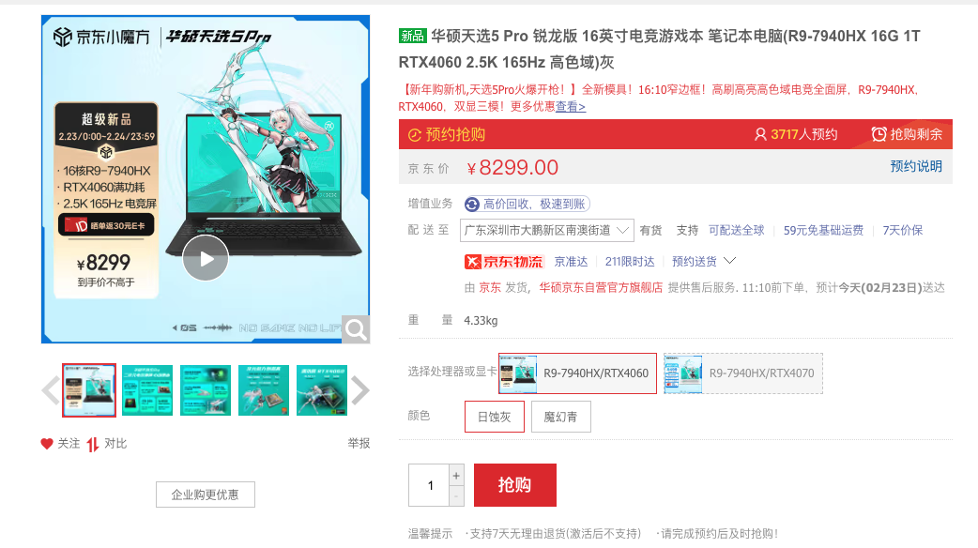Show previous thumbnails with left arrow
Image resolution: width=978 pixels, height=548 pixels.
pyautogui.click(x=50, y=391)
